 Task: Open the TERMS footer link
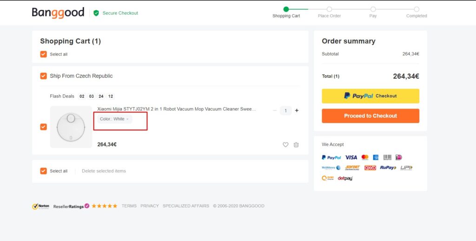129,206
